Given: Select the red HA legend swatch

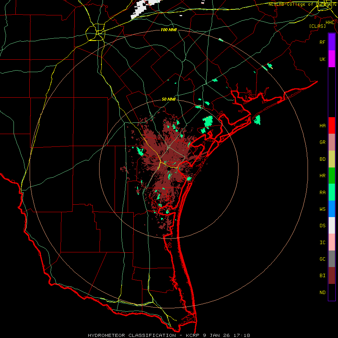Looking at the screenshot, I should pos(332,125).
